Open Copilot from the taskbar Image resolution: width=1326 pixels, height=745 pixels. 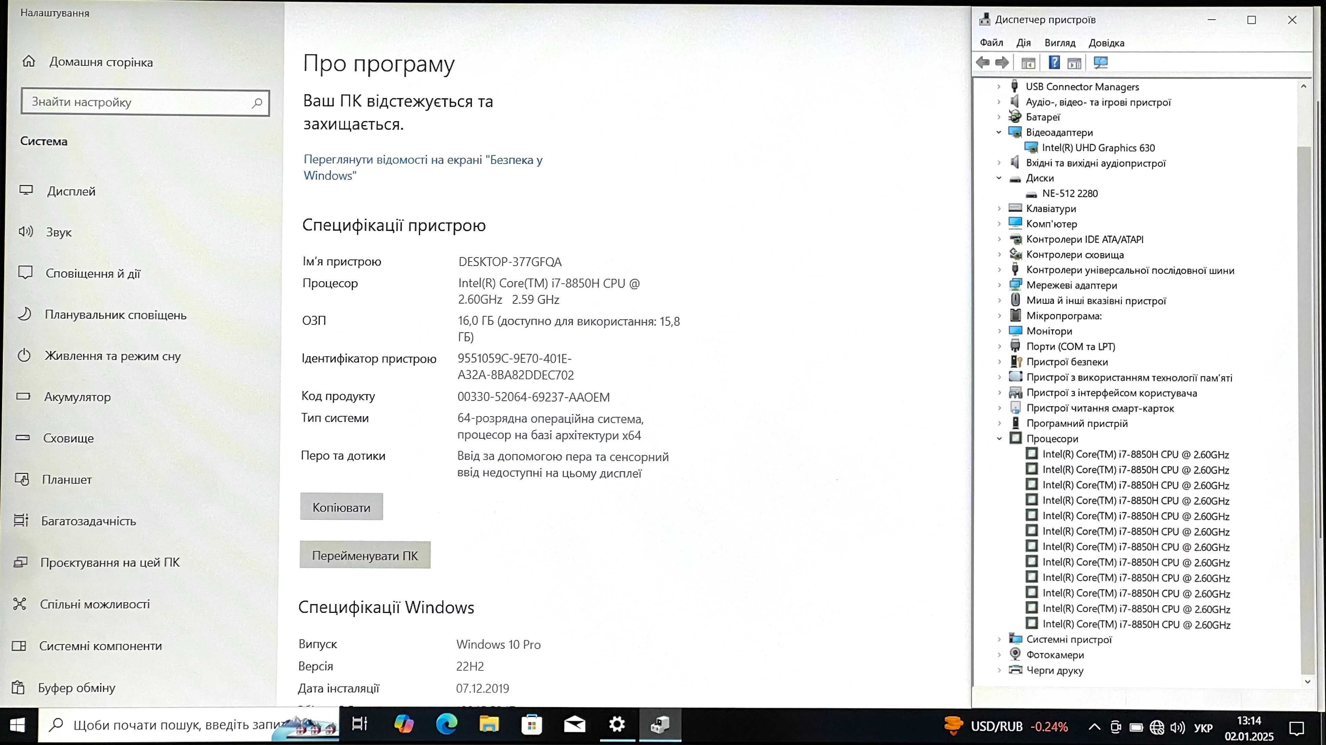click(403, 724)
